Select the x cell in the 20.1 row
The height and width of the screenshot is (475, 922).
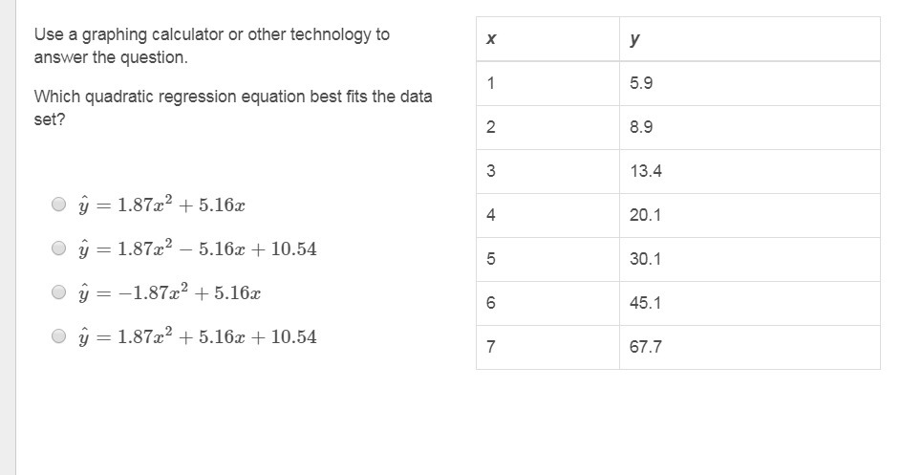[x=491, y=215]
